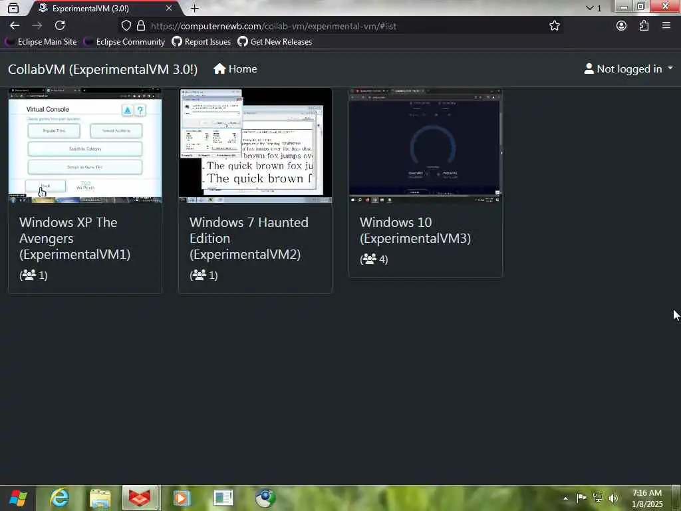Open the Windows 10 ExperimentalVM3 thumbnail
The image size is (681, 511).
point(425,146)
